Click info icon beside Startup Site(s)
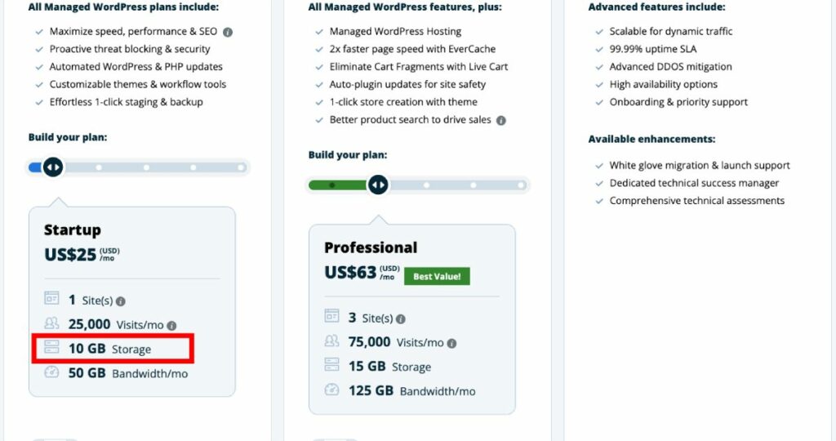The image size is (836, 441). [x=121, y=301]
